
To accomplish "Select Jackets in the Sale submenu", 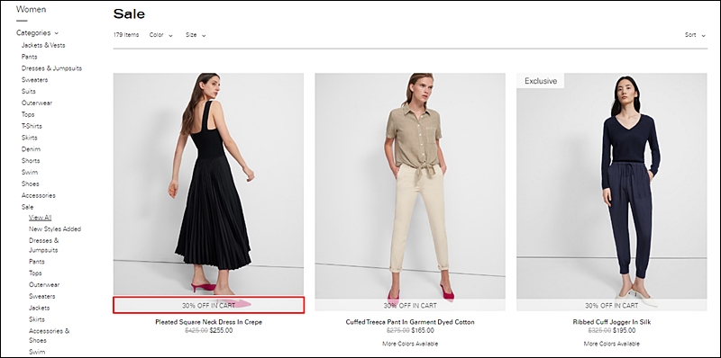I will [39, 308].
